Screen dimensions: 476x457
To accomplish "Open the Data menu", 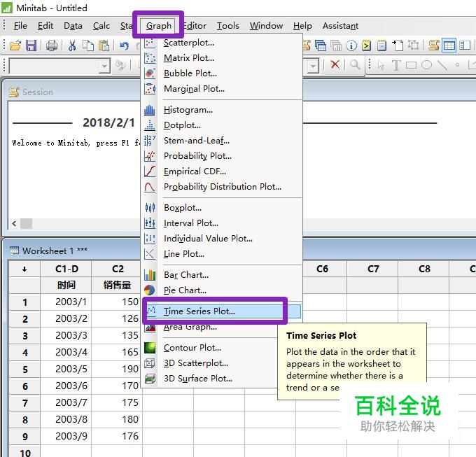I will (73, 26).
